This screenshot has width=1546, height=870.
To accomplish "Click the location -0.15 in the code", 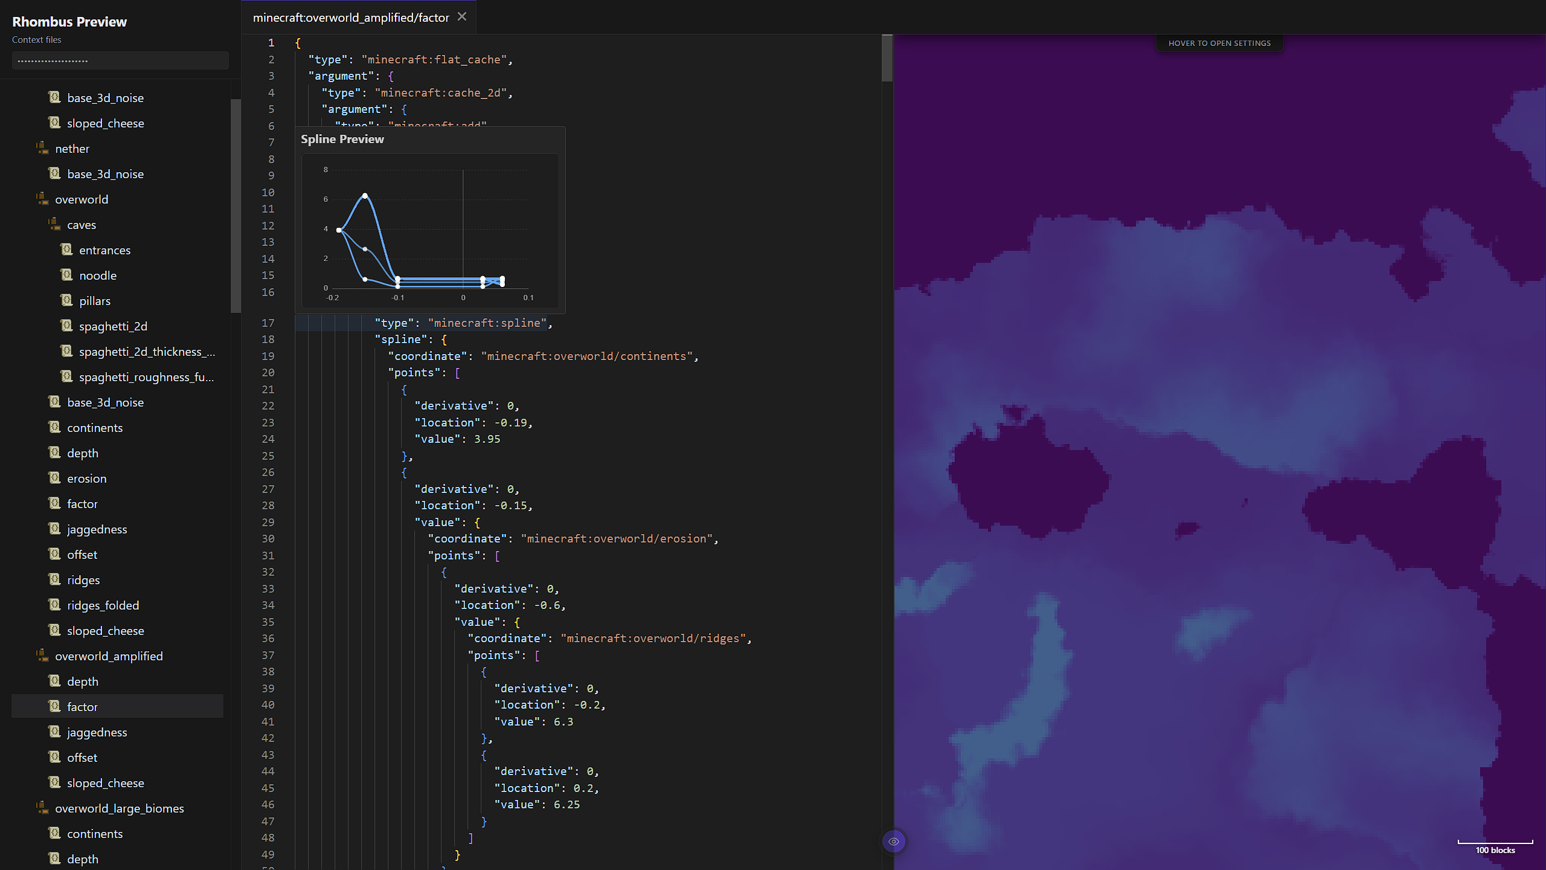I will coord(510,505).
